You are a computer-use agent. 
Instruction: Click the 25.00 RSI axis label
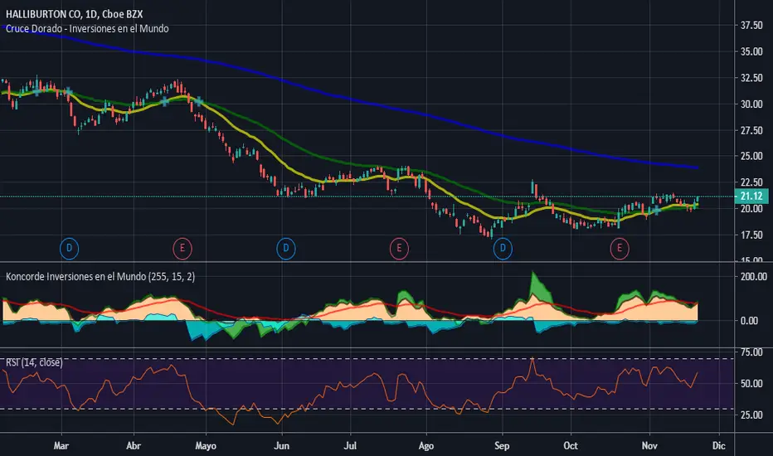[751, 415]
